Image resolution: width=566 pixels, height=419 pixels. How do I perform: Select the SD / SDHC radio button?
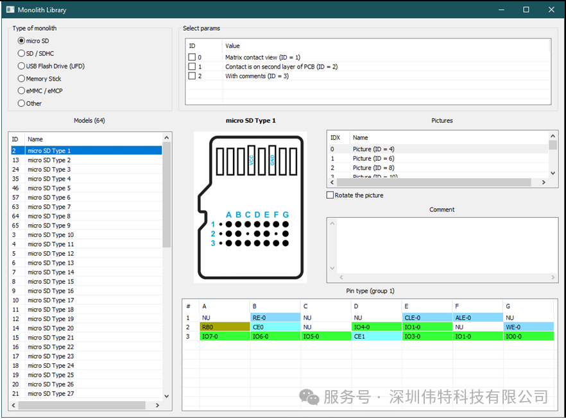pyautogui.click(x=22, y=53)
